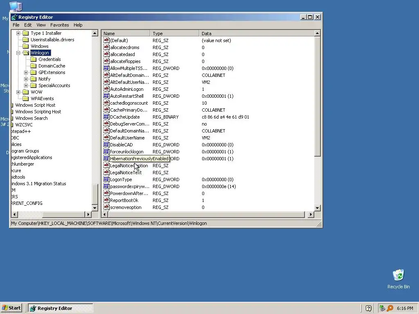Select the AltDefaultUserName value
This screenshot has width=419, height=314.
(x=130, y=82)
